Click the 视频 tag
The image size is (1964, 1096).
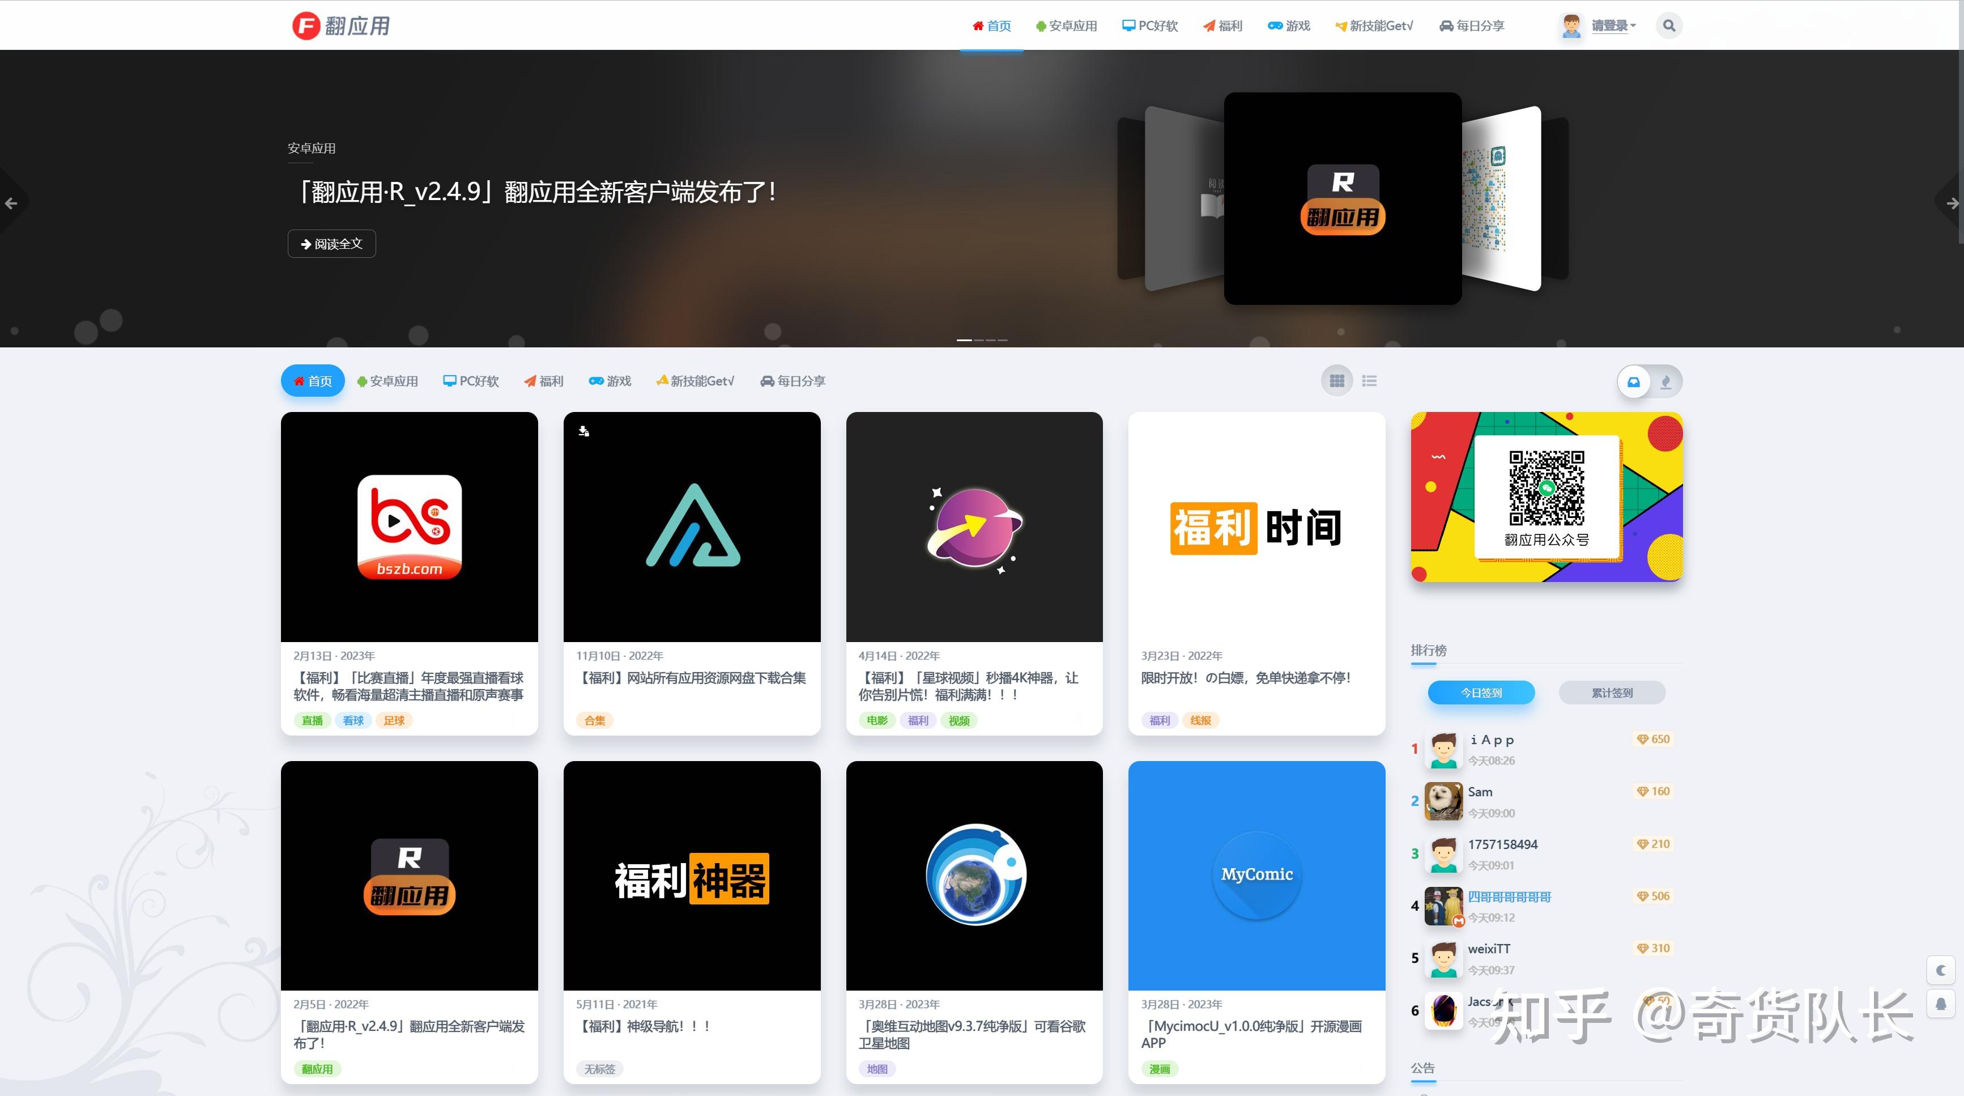pos(959,720)
